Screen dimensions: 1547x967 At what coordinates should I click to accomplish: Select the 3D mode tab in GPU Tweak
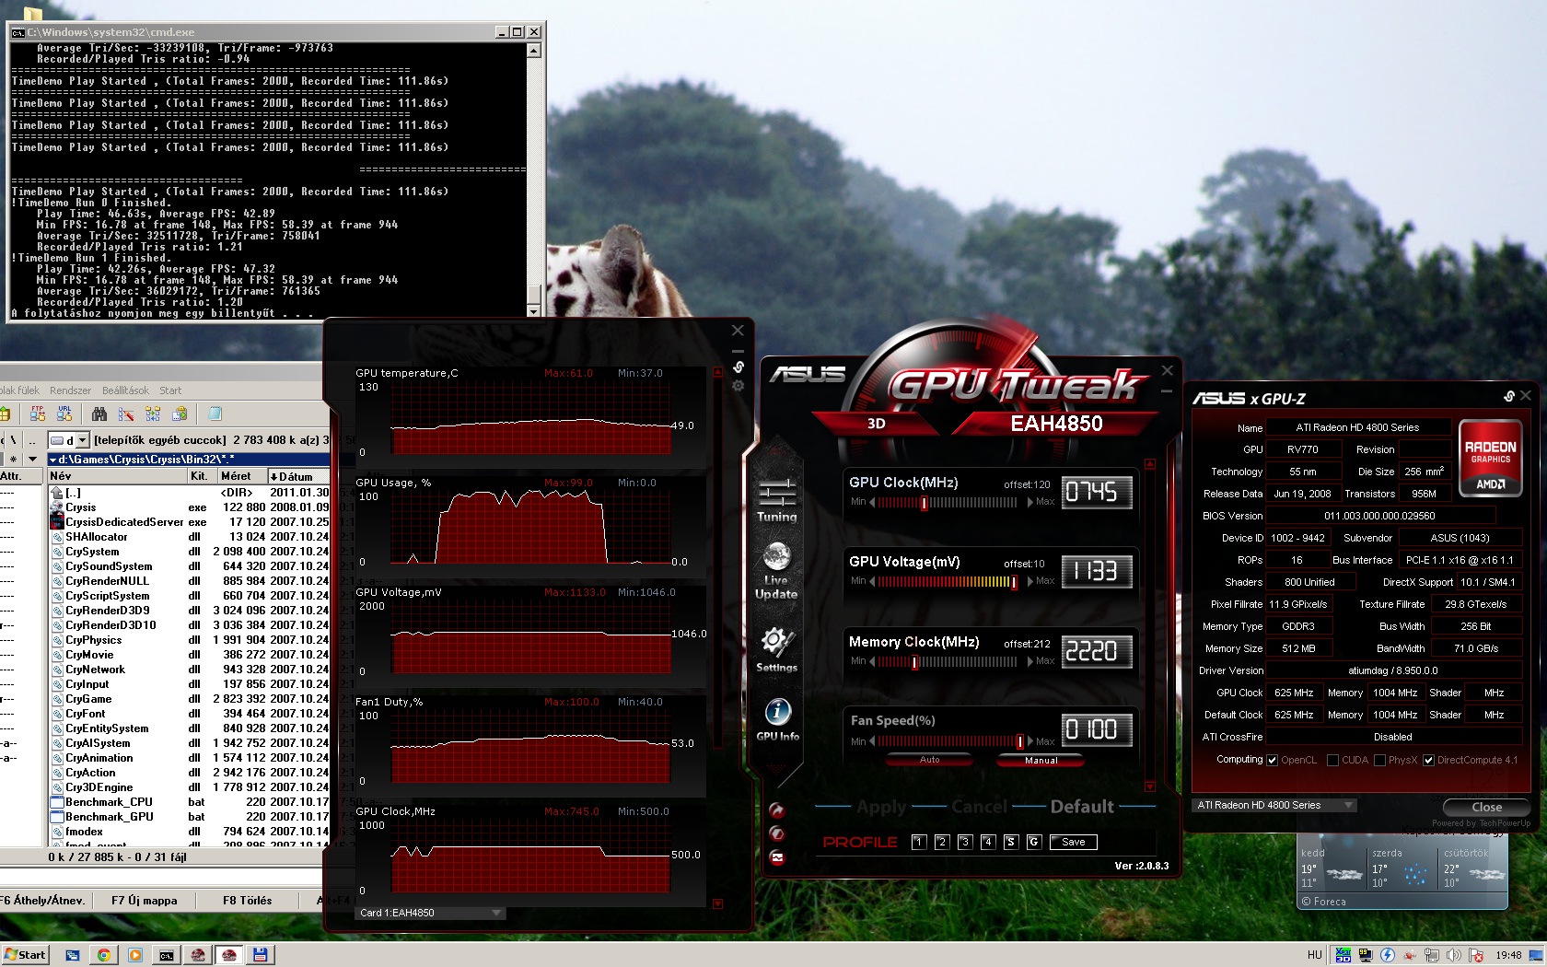tap(876, 424)
